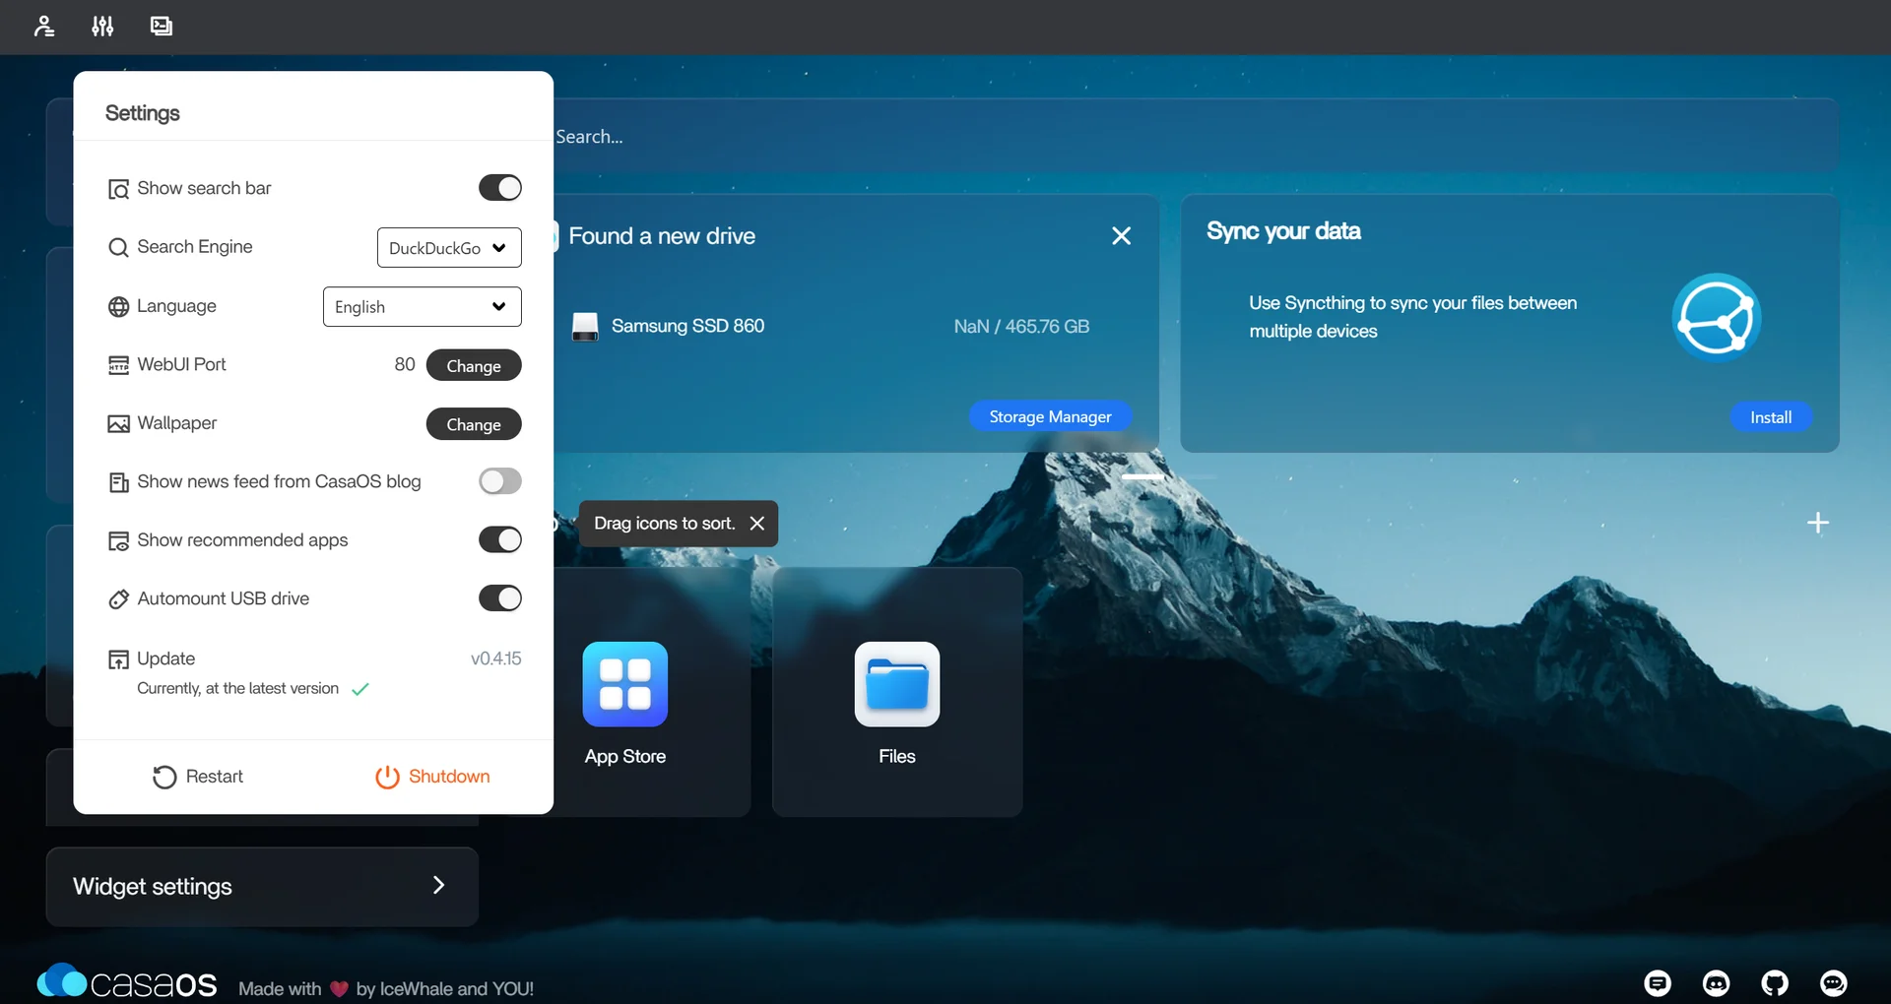
Task: Click the Automount USB drive icon
Action: (118, 599)
